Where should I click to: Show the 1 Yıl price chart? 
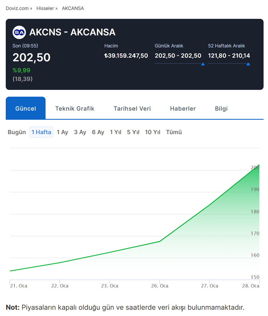point(116,132)
